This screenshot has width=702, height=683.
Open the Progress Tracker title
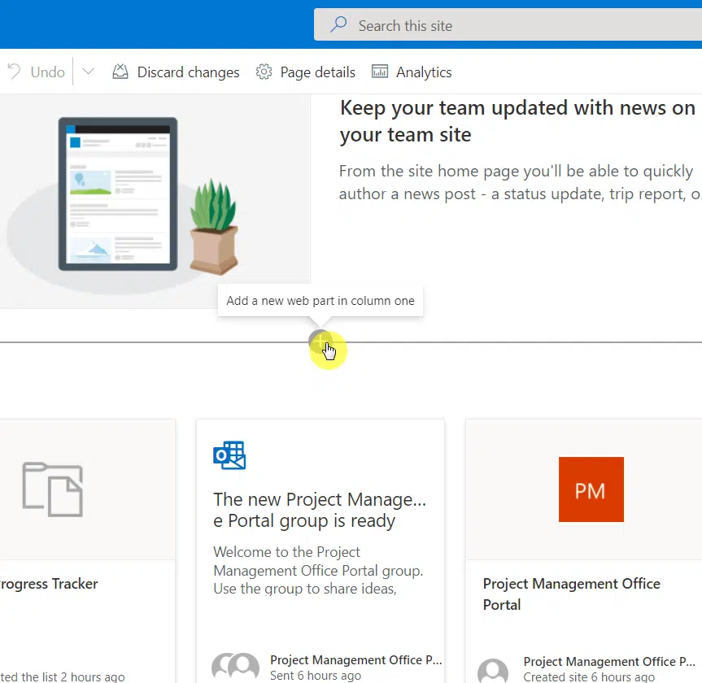click(48, 584)
